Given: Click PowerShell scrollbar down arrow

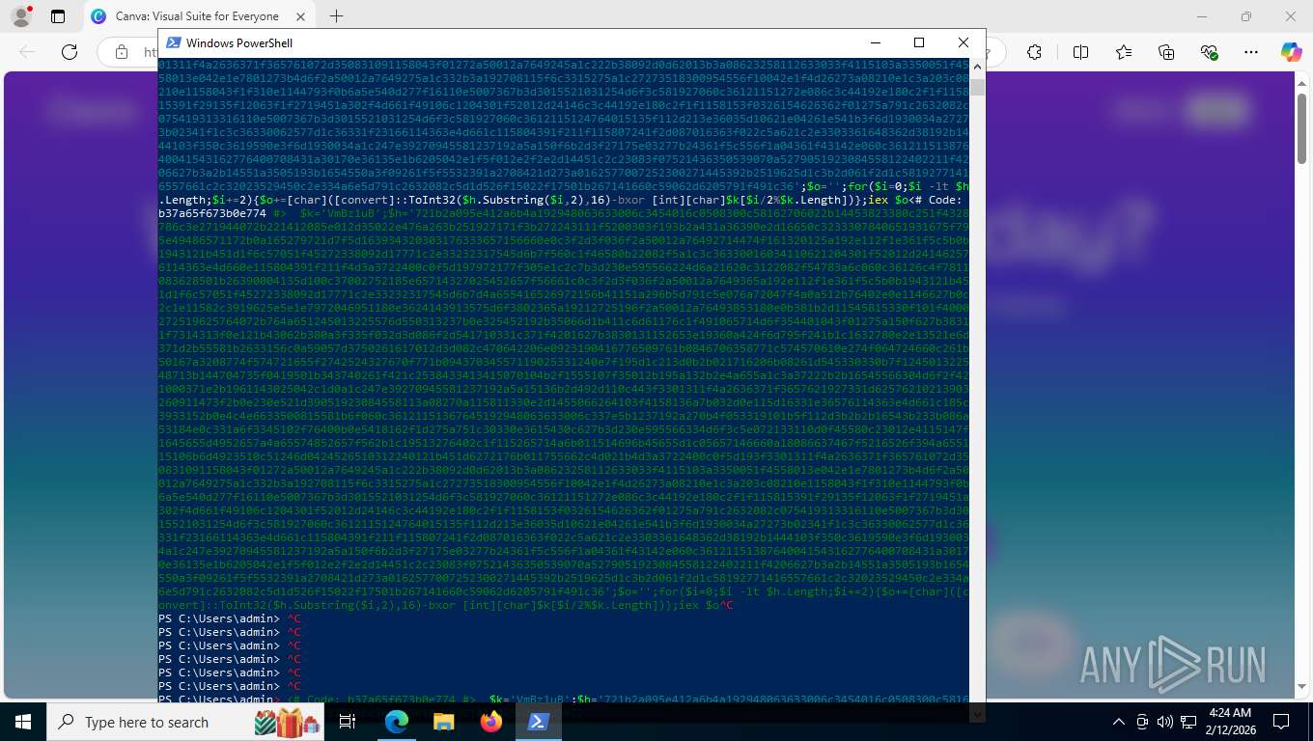Looking at the screenshot, I should pos(977,713).
